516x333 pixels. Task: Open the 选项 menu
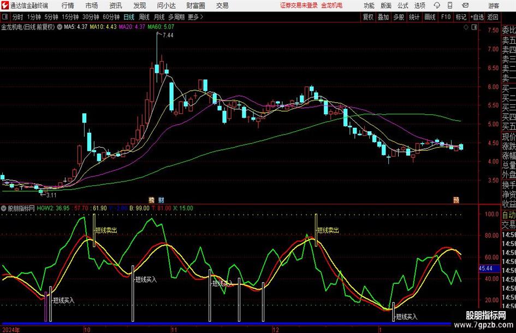(x=420, y=5)
